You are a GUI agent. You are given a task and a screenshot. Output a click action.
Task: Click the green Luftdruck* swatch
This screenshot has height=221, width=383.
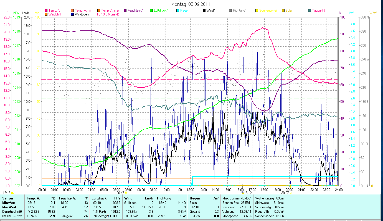(x=151, y=10)
